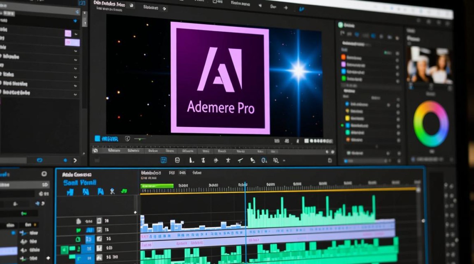Click the square icon ending the preview toolbar
Viewport: 474px width, 264px height.
(x=330, y=161)
